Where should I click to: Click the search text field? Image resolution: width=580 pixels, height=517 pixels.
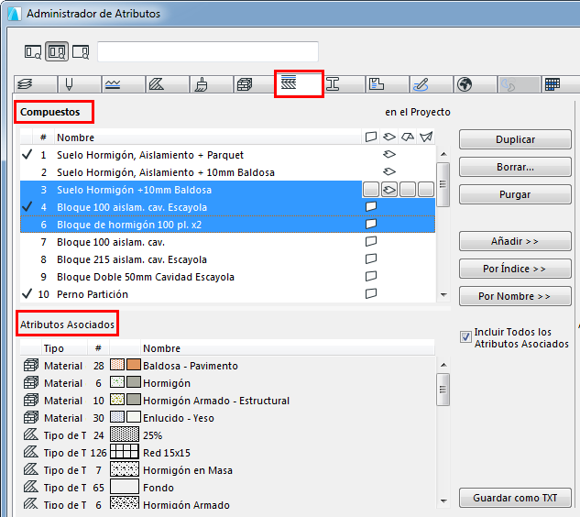pyautogui.click(x=208, y=51)
